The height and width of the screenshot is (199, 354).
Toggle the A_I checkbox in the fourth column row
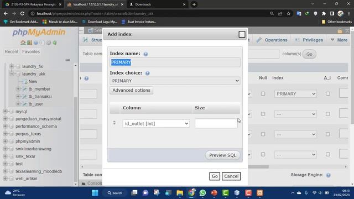(x=328, y=155)
